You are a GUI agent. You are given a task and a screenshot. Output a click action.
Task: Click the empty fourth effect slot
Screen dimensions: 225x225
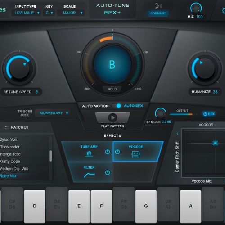point(134,172)
